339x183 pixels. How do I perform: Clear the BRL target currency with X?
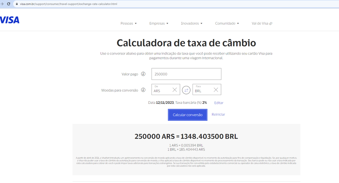tap(216, 90)
